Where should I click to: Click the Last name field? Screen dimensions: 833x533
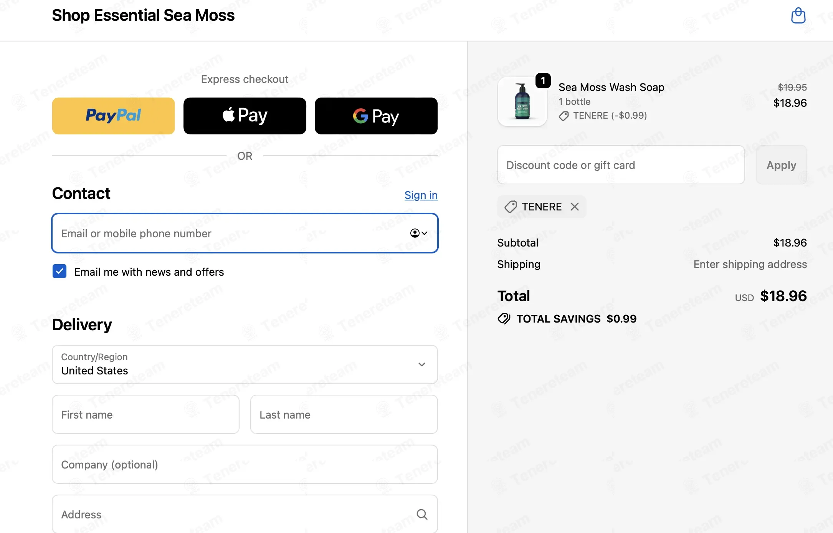pyautogui.click(x=344, y=415)
